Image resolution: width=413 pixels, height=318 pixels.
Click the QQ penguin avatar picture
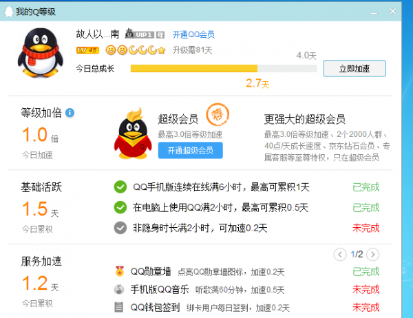click(41, 53)
